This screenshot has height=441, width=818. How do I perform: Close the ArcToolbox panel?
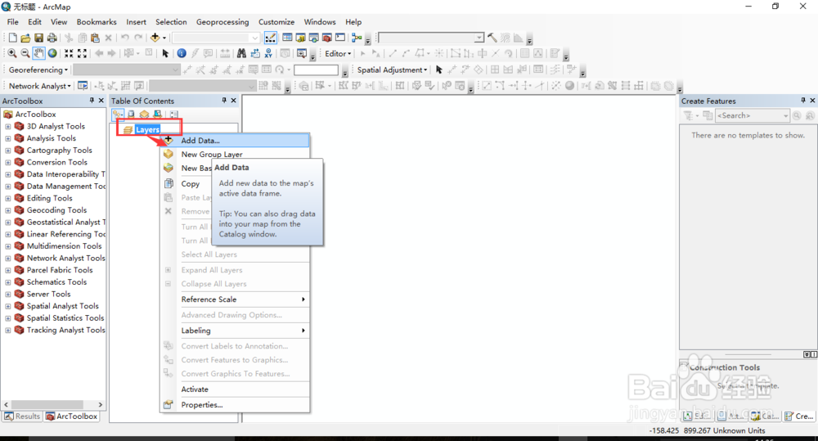click(101, 100)
